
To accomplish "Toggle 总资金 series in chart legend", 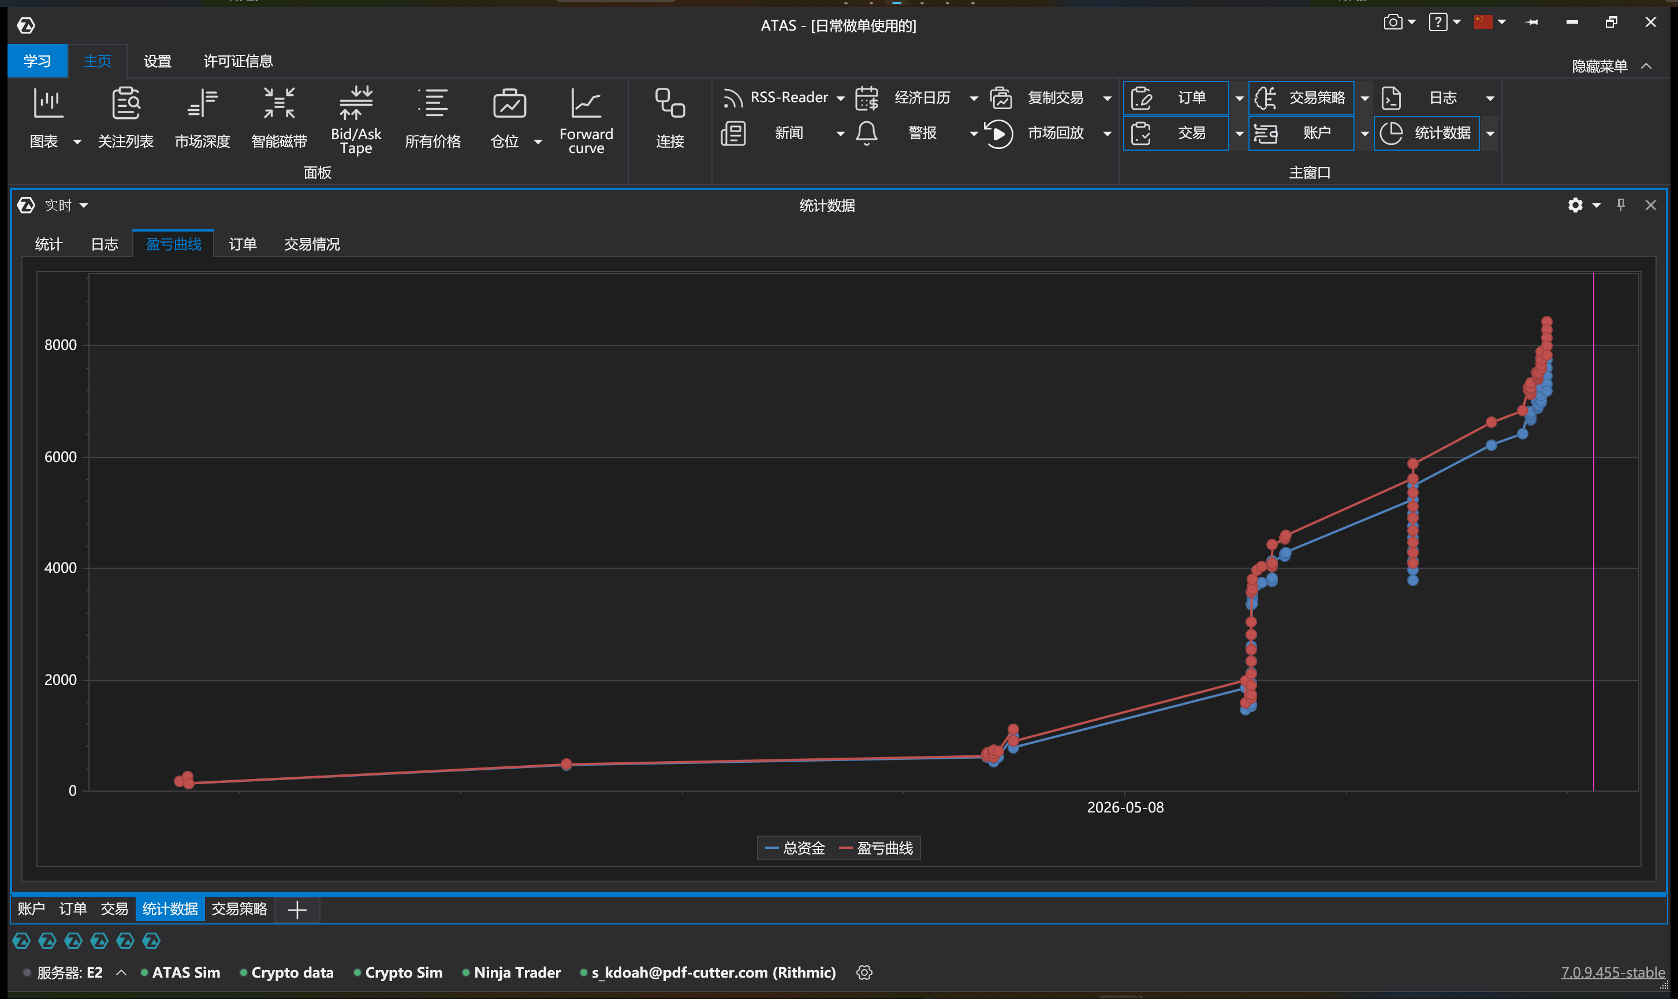I will coord(795,848).
